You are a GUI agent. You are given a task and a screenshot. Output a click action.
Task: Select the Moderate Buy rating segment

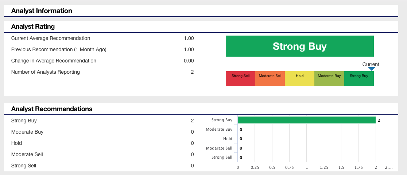[329, 78]
